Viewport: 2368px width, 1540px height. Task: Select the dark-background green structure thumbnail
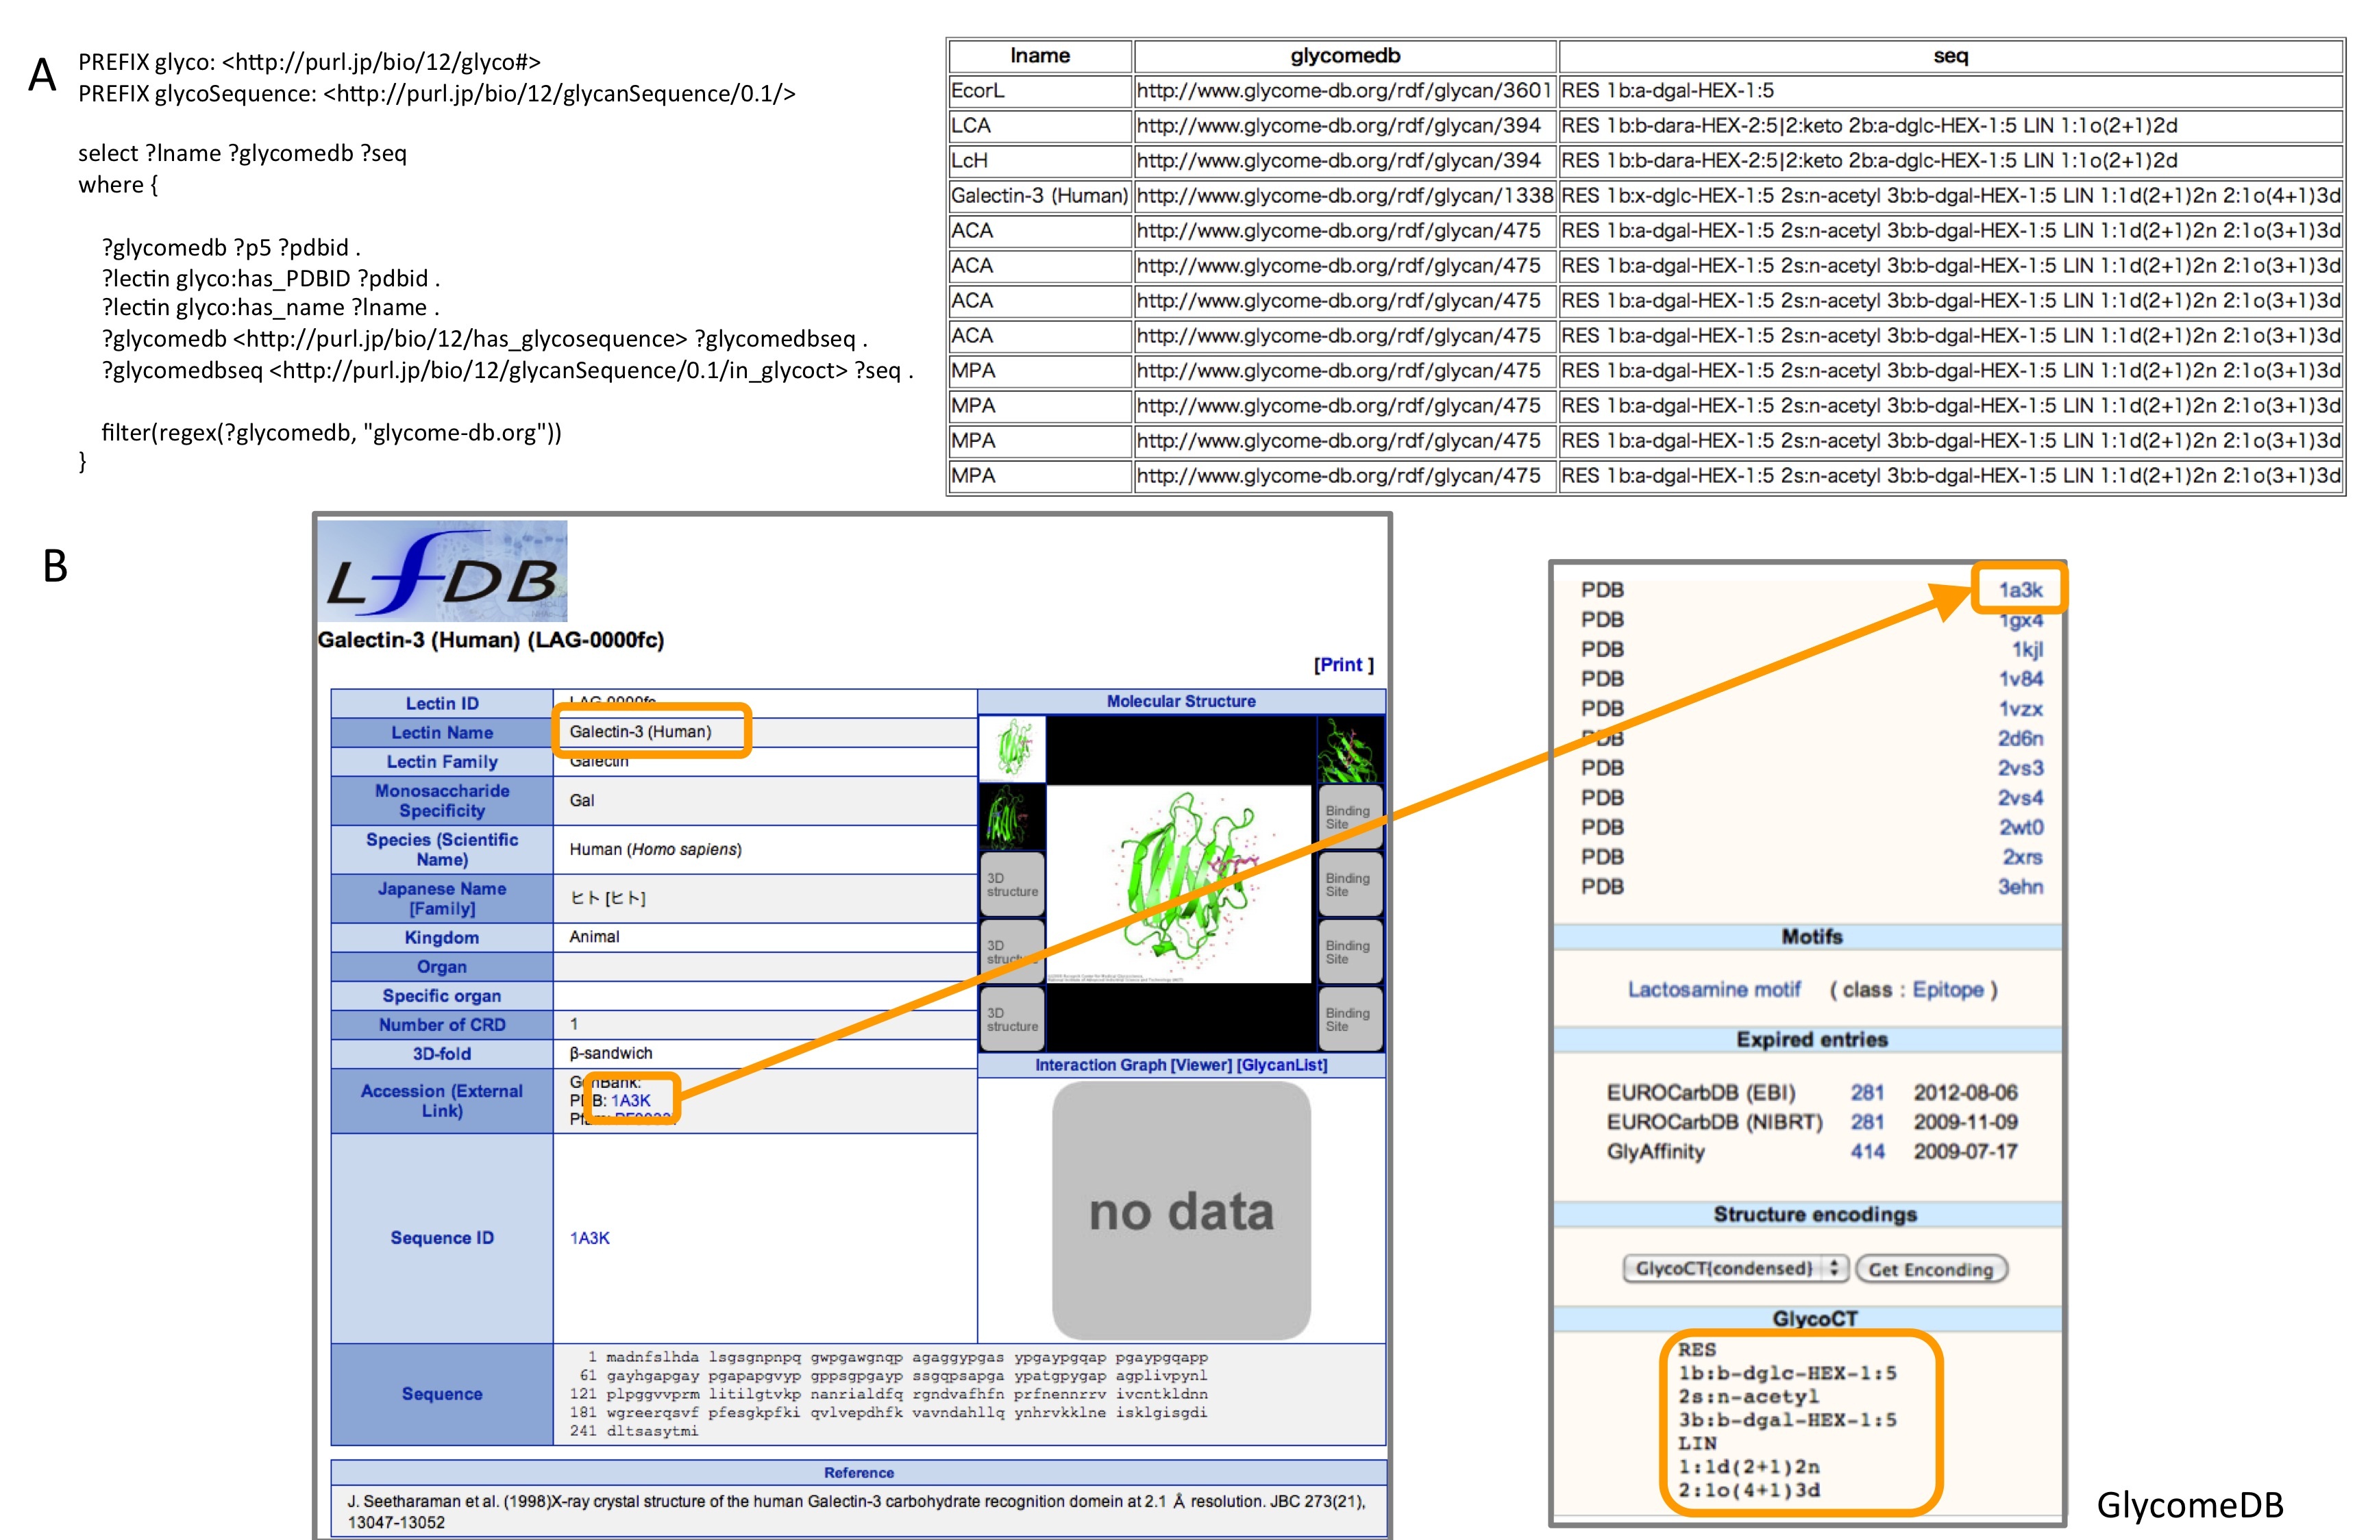tap(1013, 817)
